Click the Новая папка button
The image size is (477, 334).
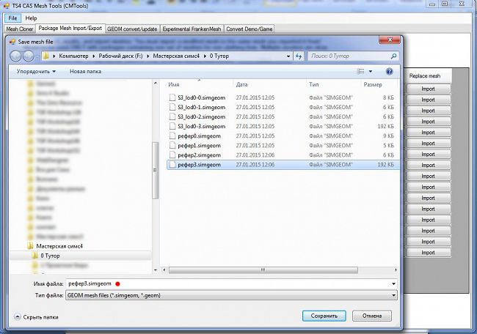(x=87, y=72)
